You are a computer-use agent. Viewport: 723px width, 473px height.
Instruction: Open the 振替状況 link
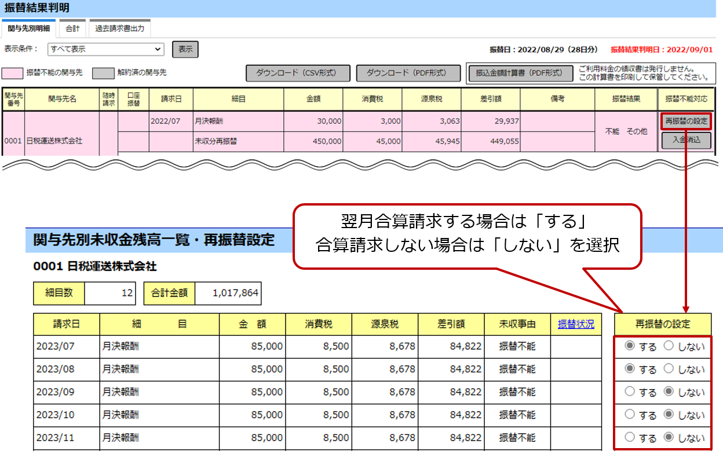tap(576, 324)
